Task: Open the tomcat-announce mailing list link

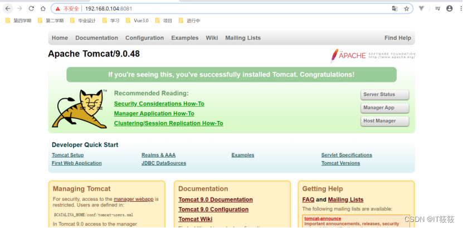Action: tap(323, 219)
